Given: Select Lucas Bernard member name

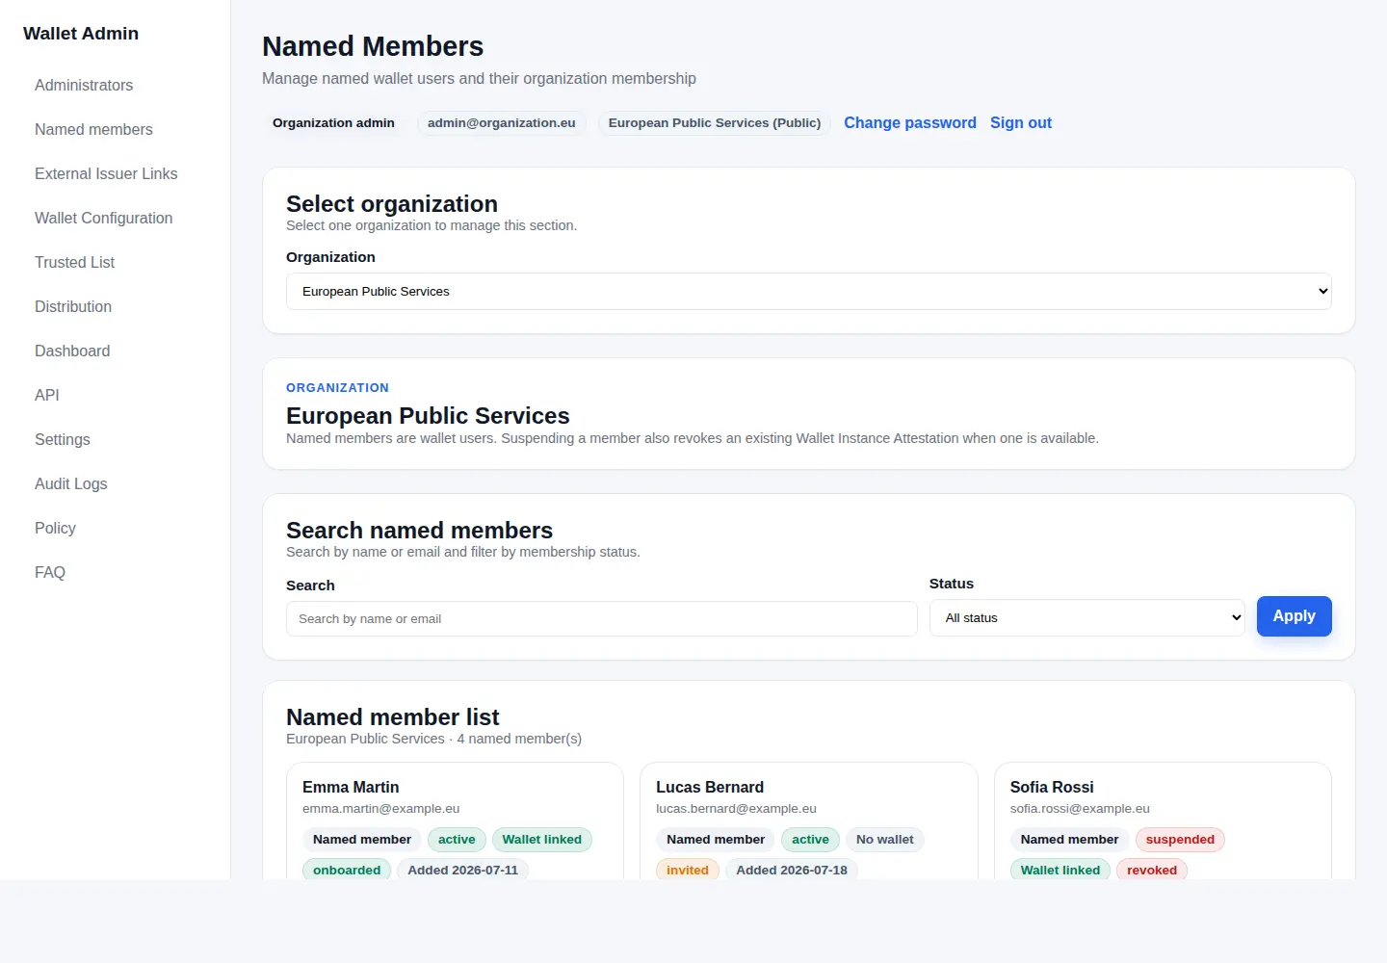Looking at the screenshot, I should pos(710,787).
